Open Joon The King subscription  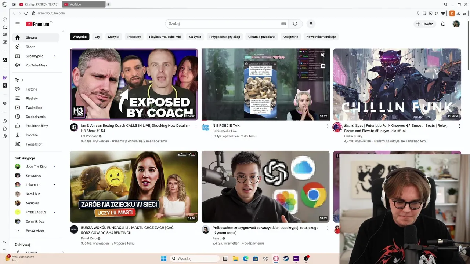pos(35,166)
